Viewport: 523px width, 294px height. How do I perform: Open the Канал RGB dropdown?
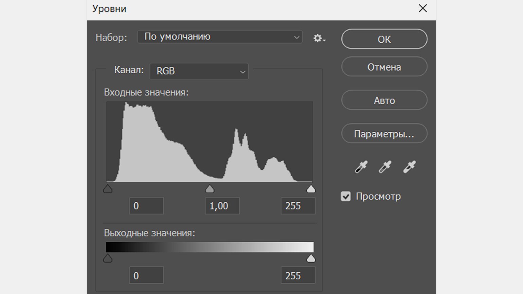(x=199, y=71)
